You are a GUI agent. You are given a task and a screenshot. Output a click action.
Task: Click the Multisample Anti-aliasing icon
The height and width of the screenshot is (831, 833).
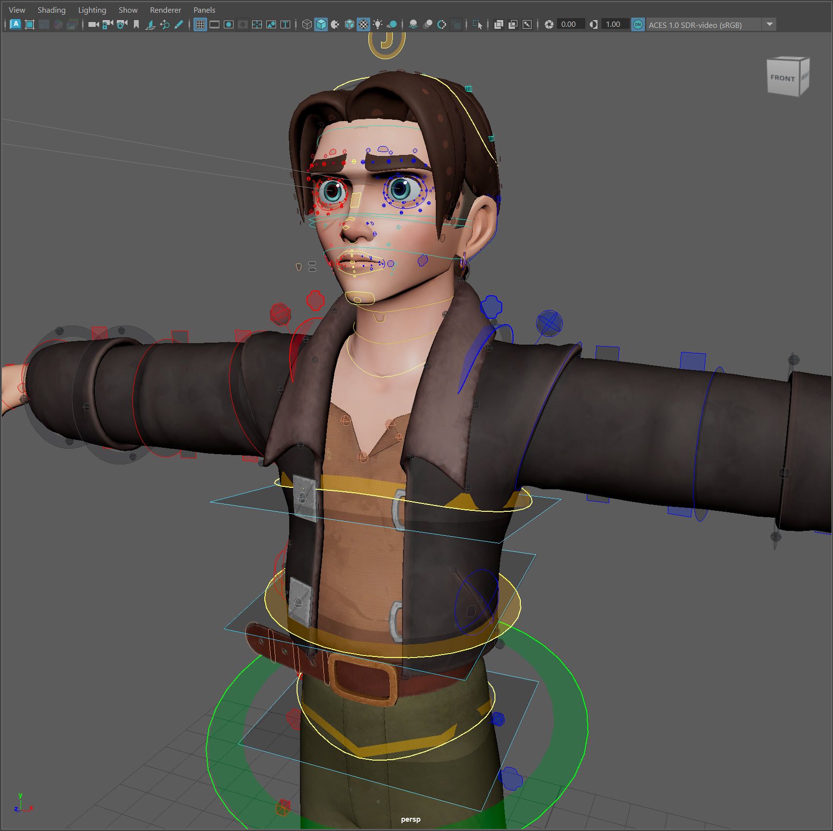[442, 24]
